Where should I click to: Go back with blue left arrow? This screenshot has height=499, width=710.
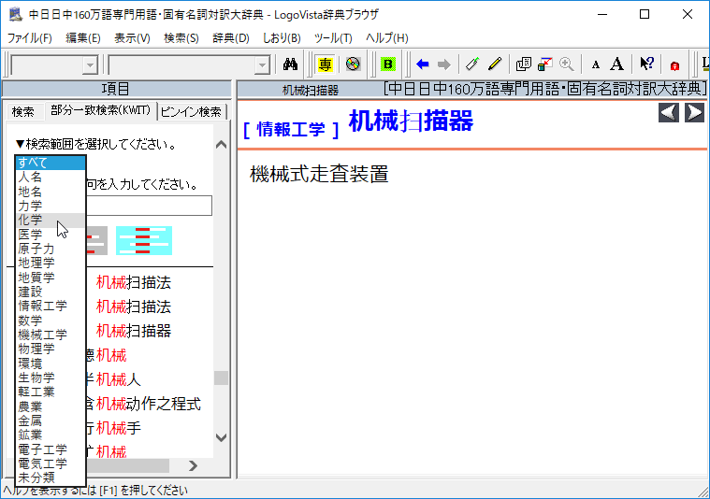[422, 64]
